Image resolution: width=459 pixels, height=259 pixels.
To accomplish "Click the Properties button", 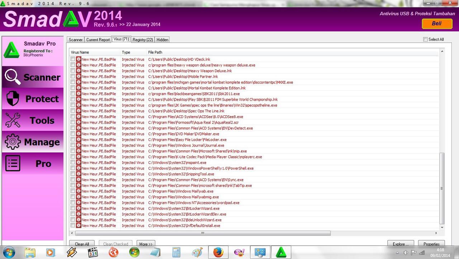I will click(431, 244).
